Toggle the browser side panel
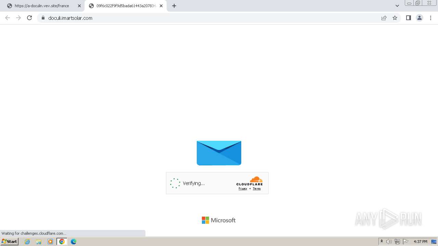 pos(408,18)
